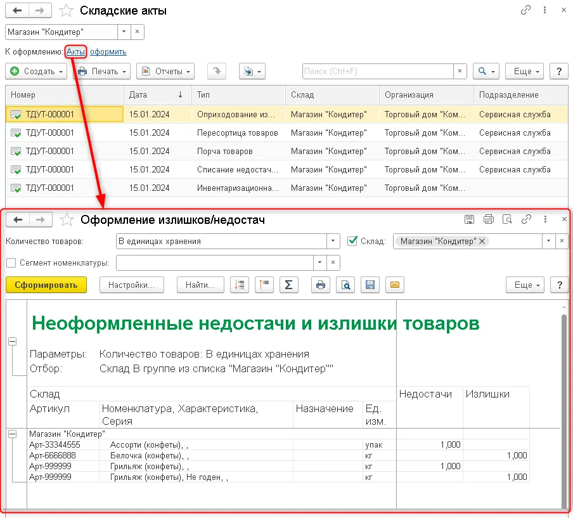The height and width of the screenshot is (518, 573).
Task: Sort by Тип column header
Action: (238, 94)
